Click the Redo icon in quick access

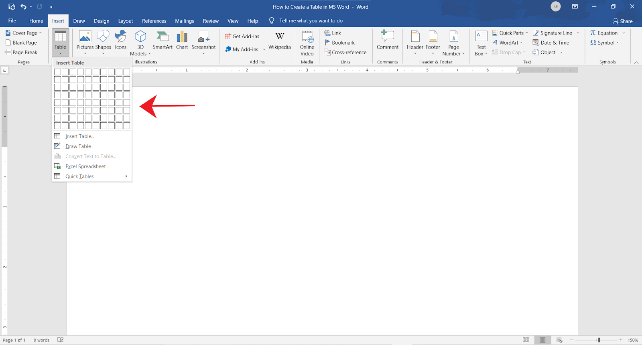[39, 6]
